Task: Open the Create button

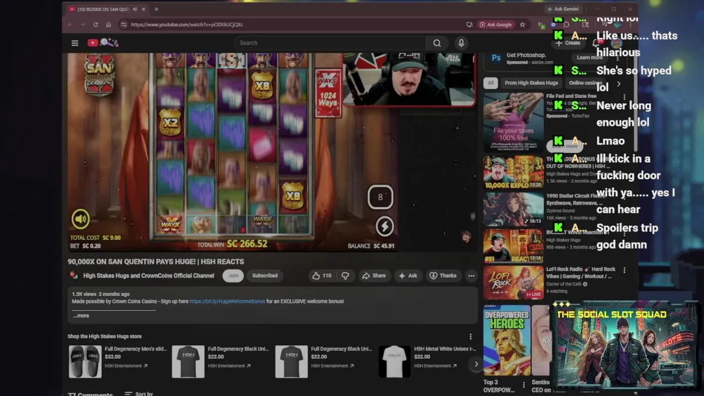Action: (x=568, y=43)
